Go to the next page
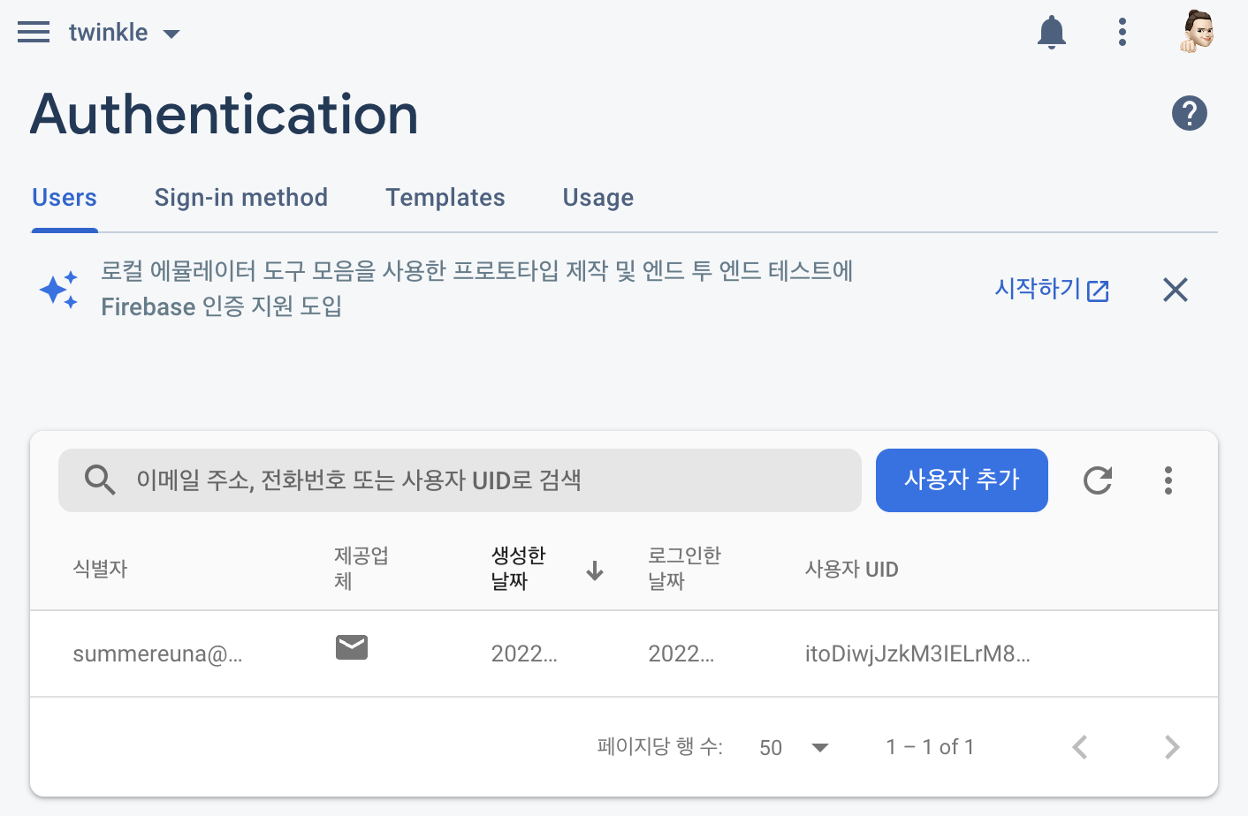 [1172, 747]
